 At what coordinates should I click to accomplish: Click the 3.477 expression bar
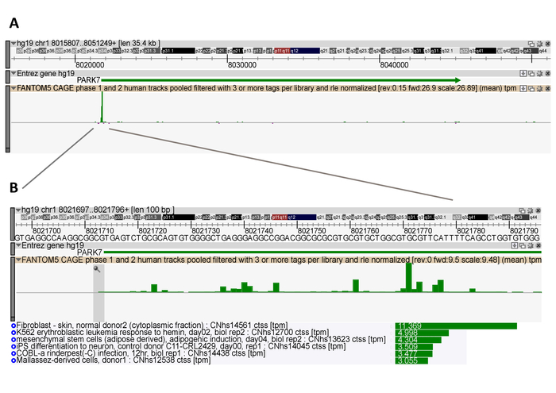click(x=414, y=353)
